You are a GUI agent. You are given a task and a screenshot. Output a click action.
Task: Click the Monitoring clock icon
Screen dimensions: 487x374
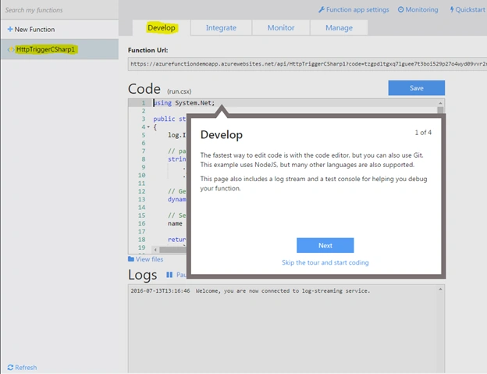tap(401, 9)
